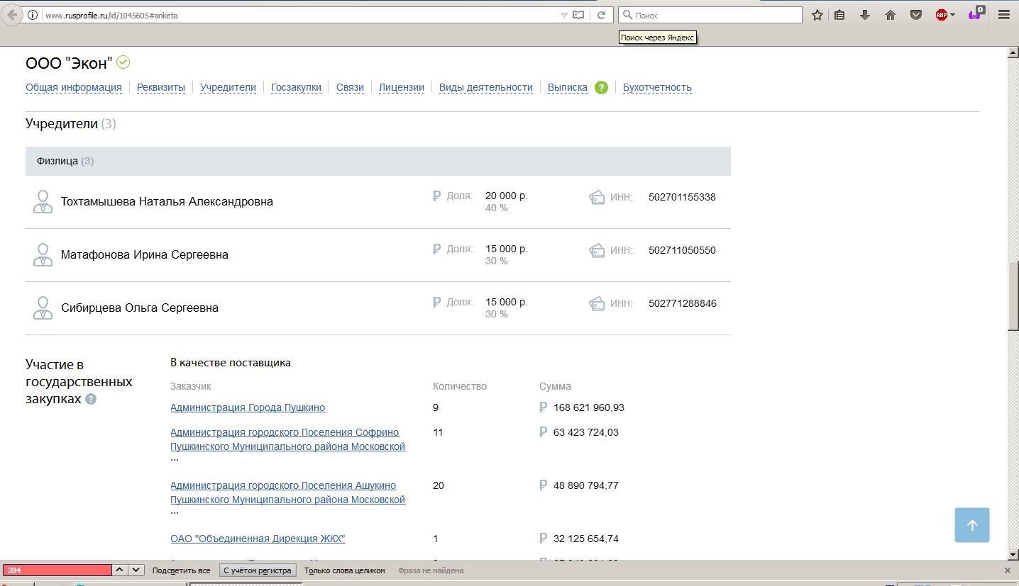Click the scroll-to-top arrow button
Viewport: 1019px width, 586px height.
click(972, 525)
